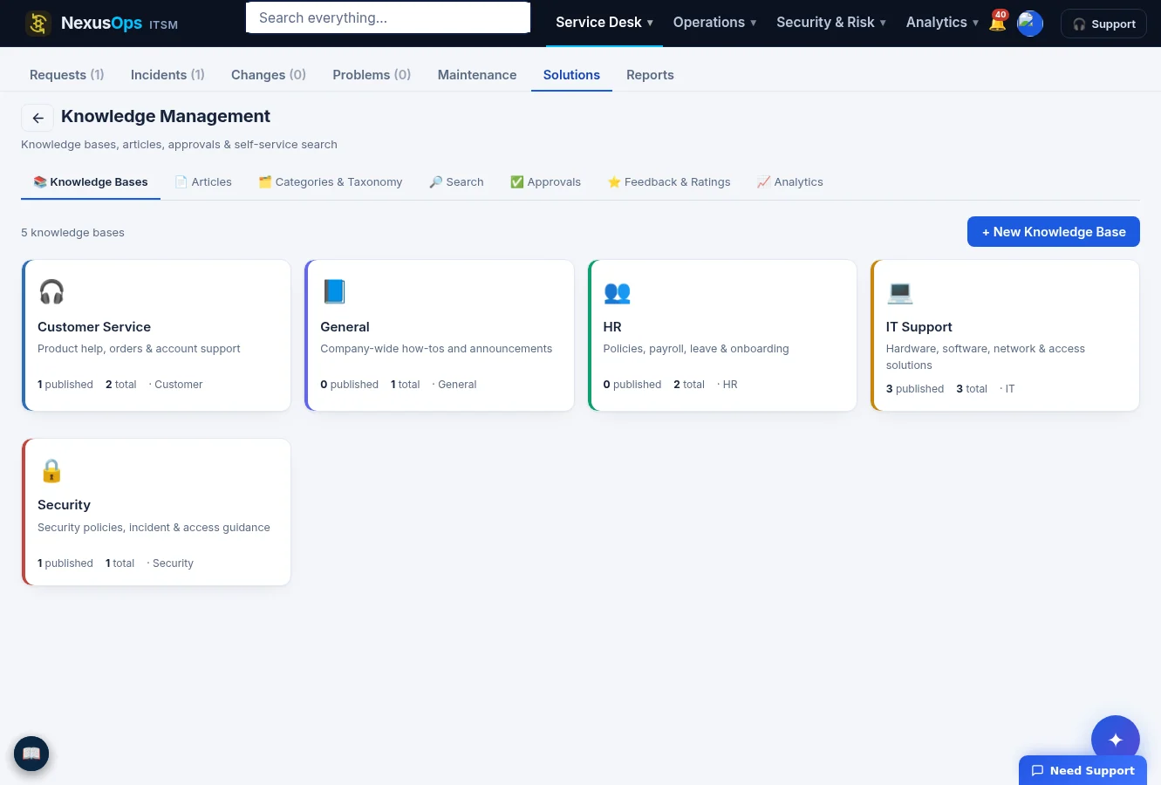Click "Product help, orders & account support" description
Screen dimensions: 1161x785
[139, 349]
